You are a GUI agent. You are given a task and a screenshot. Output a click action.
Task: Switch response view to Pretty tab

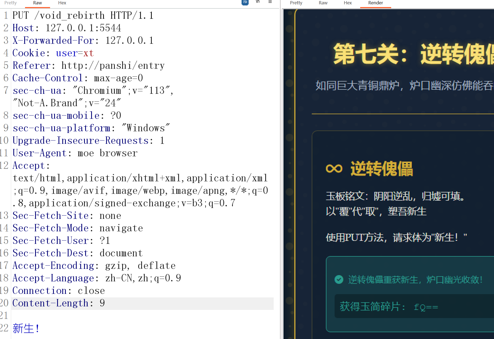point(296,3)
